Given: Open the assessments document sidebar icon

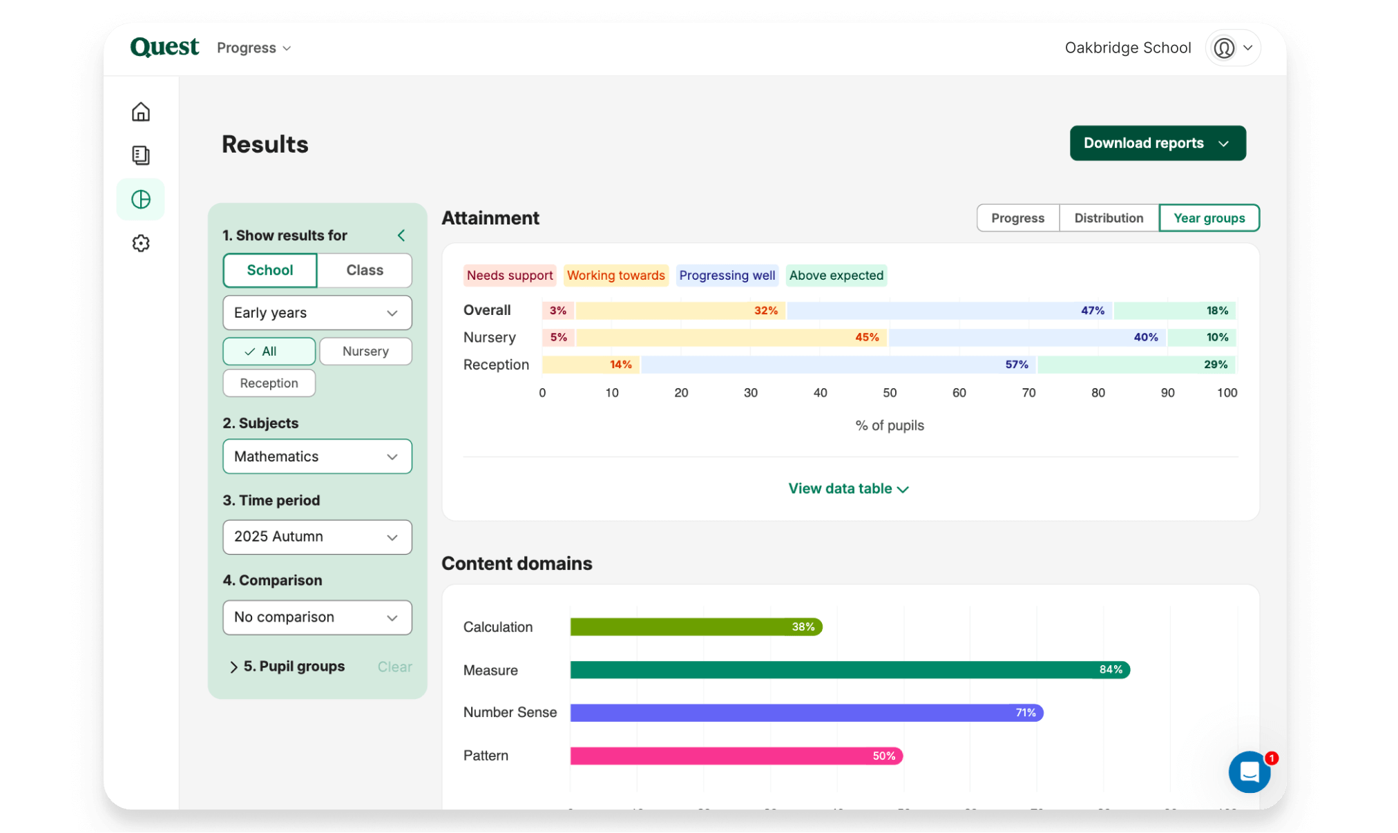Looking at the screenshot, I should (141, 155).
